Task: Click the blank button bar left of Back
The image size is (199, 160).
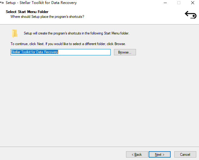Action: tap(60, 154)
